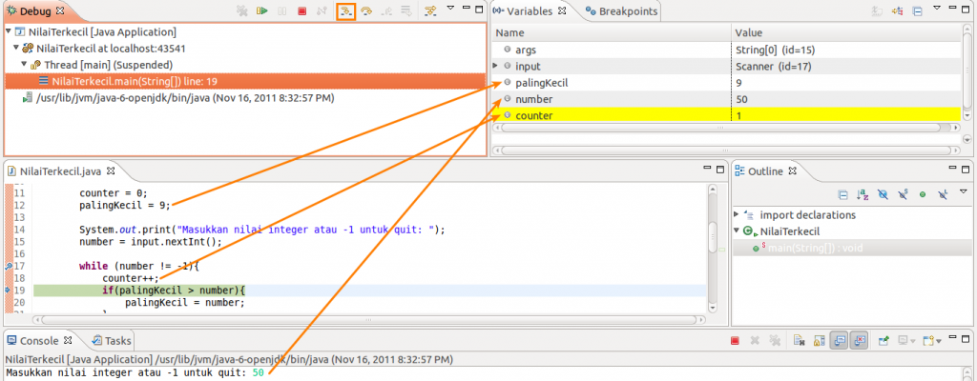
Task: Toggle Hide Non-Public Members in Outline
Action: (x=923, y=195)
